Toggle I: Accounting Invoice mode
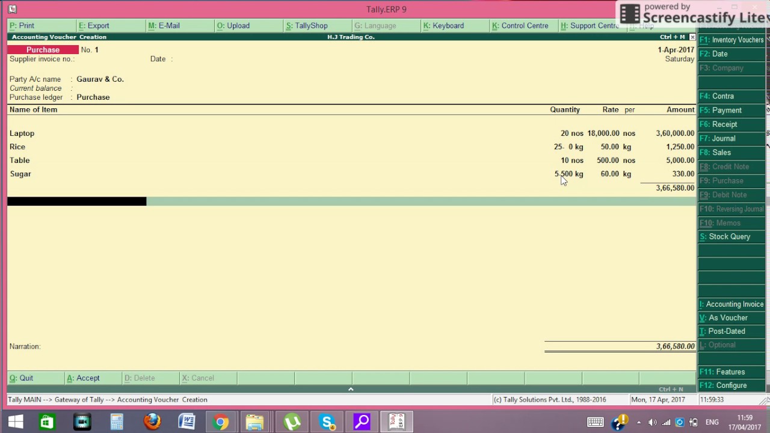Viewport: 770px width, 433px height. pos(731,304)
